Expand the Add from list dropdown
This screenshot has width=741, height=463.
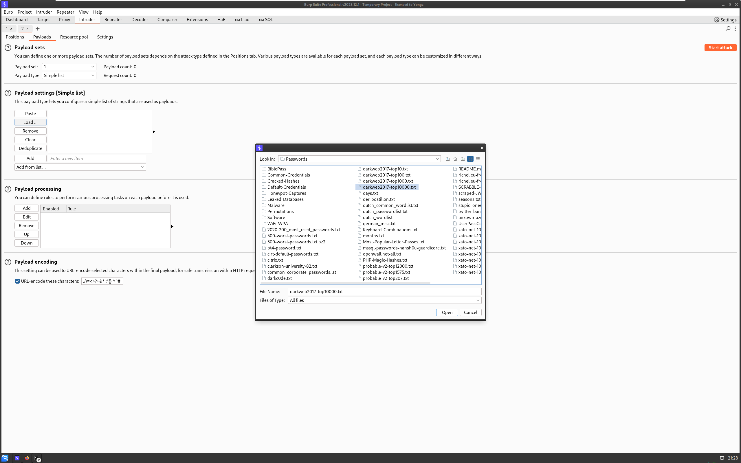pyautogui.click(x=80, y=167)
